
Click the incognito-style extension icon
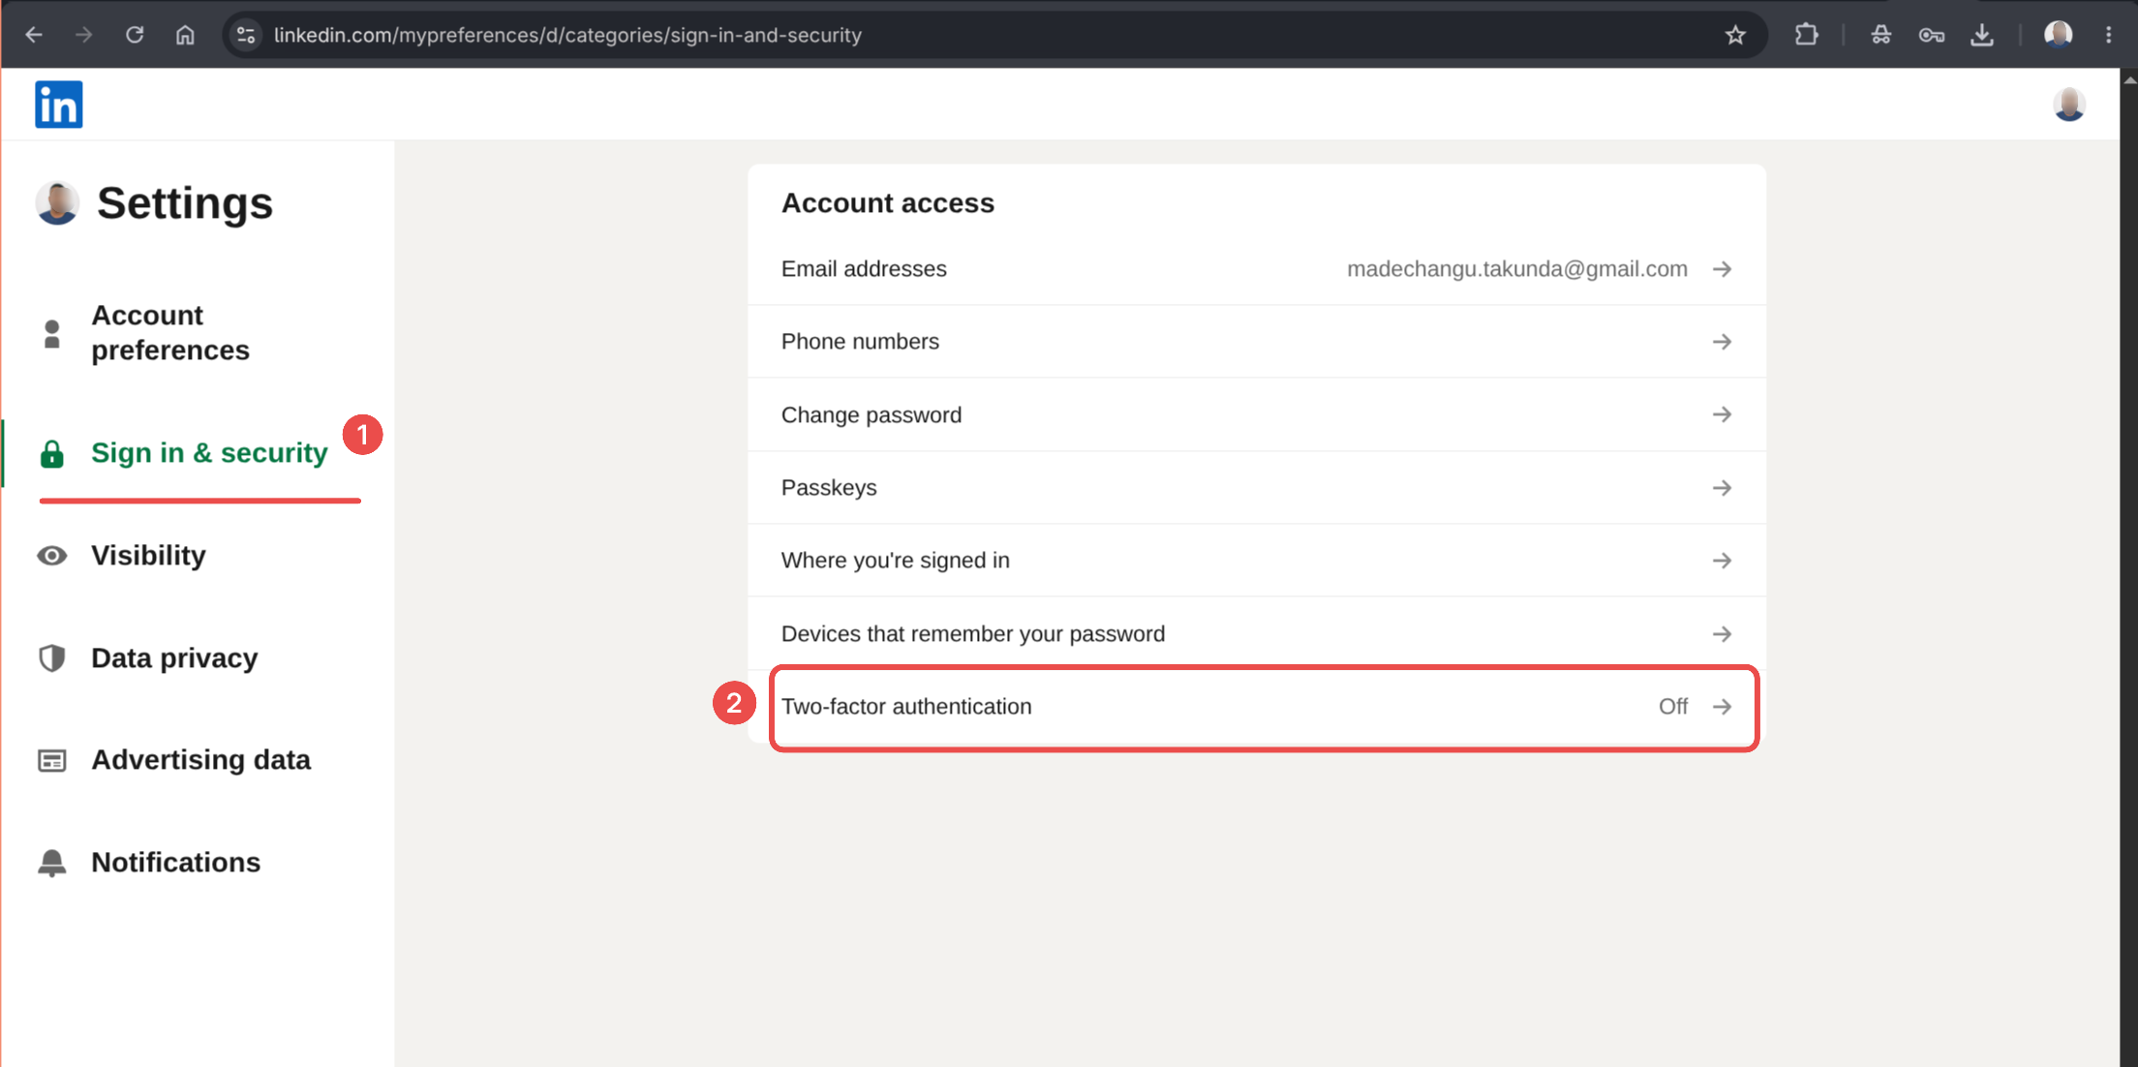1880,35
